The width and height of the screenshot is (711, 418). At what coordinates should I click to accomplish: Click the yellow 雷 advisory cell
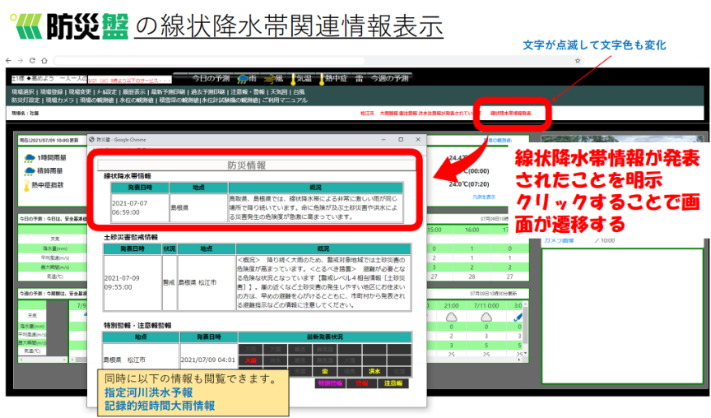click(x=325, y=371)
